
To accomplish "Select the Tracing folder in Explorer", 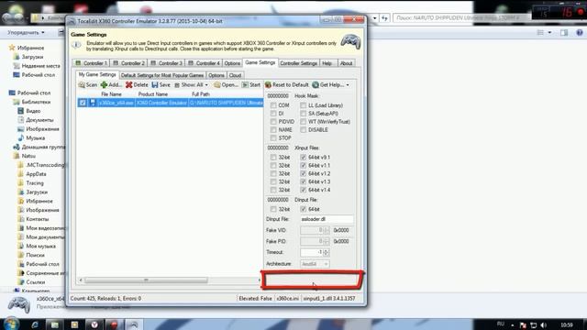I will coord(30,183).
